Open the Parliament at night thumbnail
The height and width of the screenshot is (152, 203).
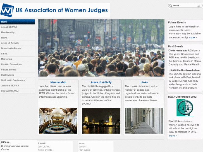(101, 121)
